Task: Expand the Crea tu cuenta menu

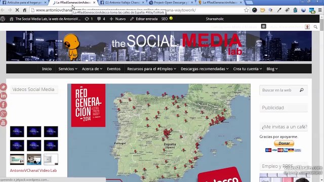Action: click(248, 69)
